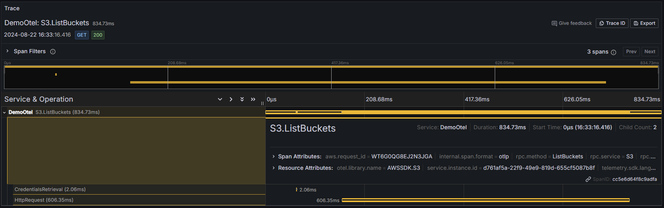The image size is (664, 208).
Task: Click the otel.library.name AWSSDK.S3 attribute
Action: (379, 168)
